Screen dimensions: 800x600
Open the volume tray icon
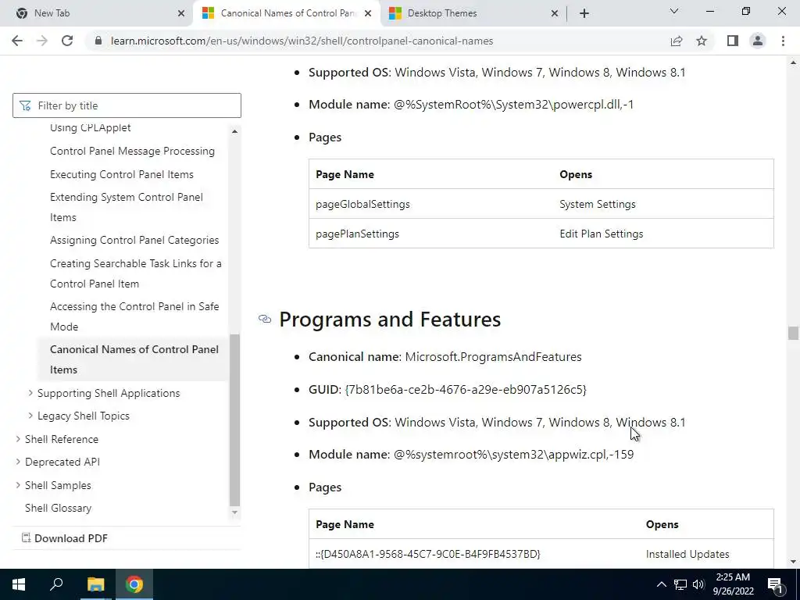[698, 584]
